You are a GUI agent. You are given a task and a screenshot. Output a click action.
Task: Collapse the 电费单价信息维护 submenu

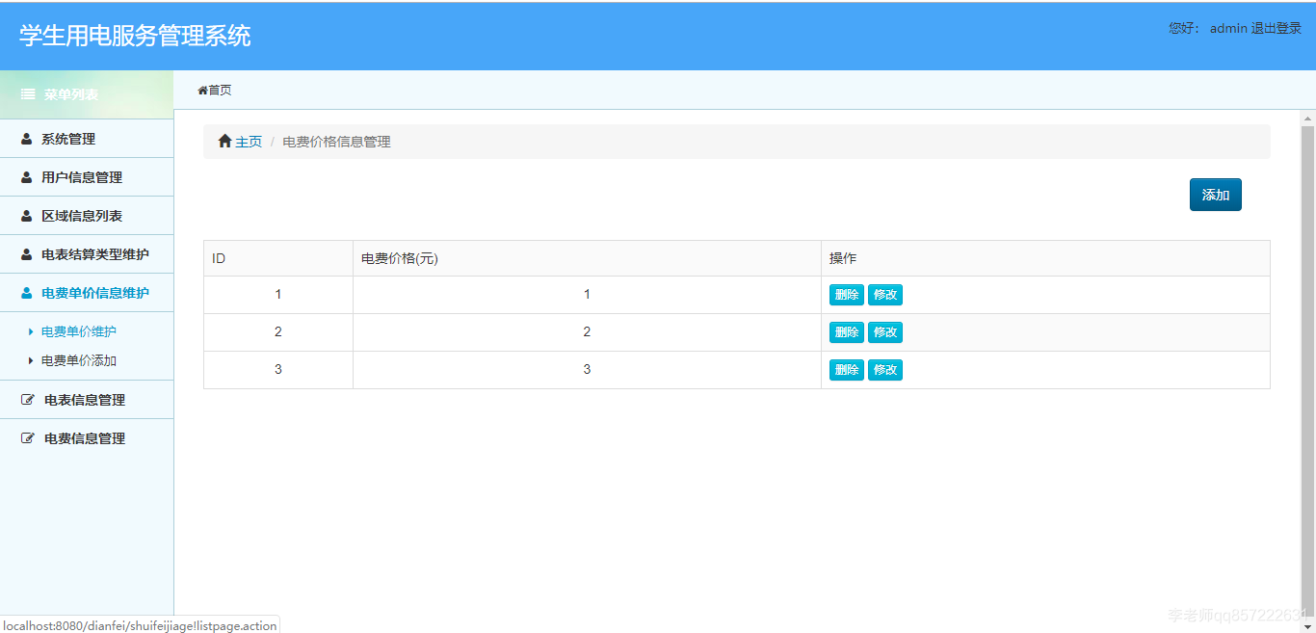(87, 292)
